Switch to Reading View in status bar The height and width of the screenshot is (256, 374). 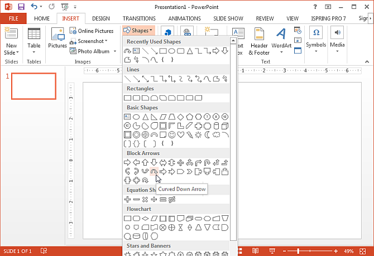(255, 251)
